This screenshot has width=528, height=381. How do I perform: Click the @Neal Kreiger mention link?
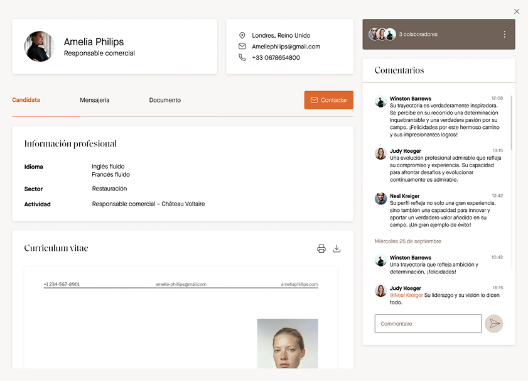point(406,295)
